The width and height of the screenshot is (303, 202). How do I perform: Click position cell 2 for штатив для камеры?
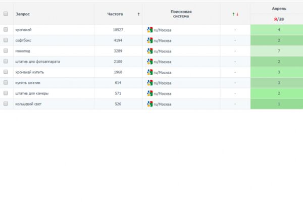click(277, 93)
